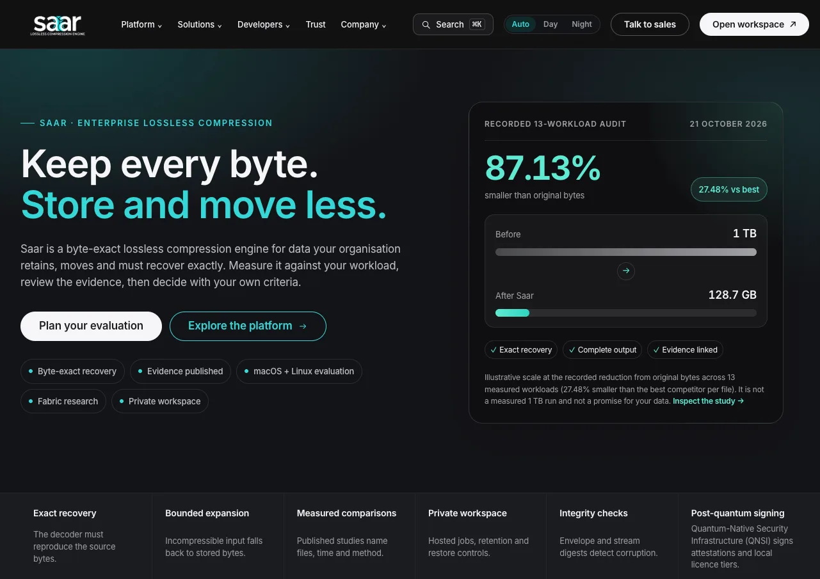820x579 pixels.
Task: Expand the Solutions dropdown menu
Action: coord(200,24)
